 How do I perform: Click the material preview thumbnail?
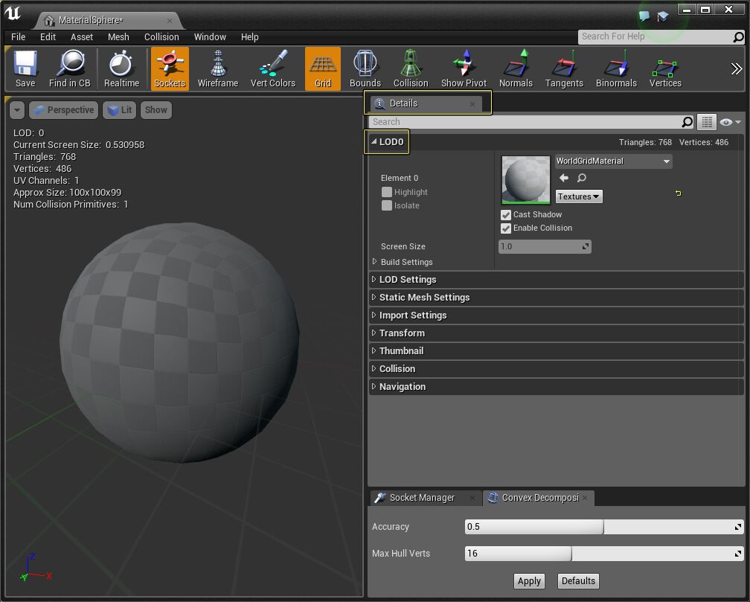click(525, 179)
